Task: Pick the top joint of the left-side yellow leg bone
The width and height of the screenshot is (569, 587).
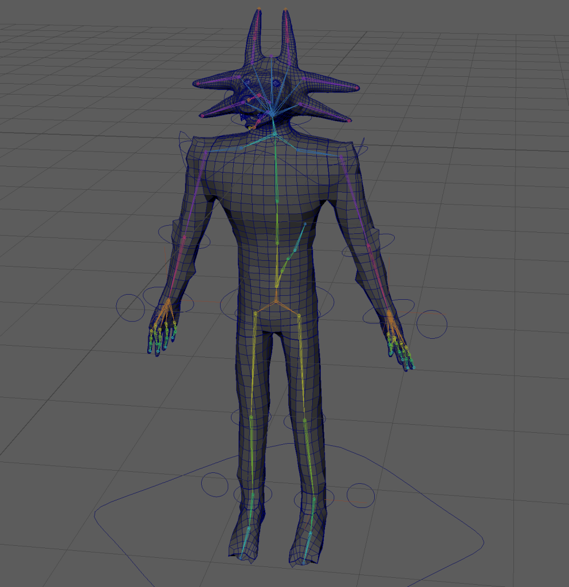Action: point(256,314)
